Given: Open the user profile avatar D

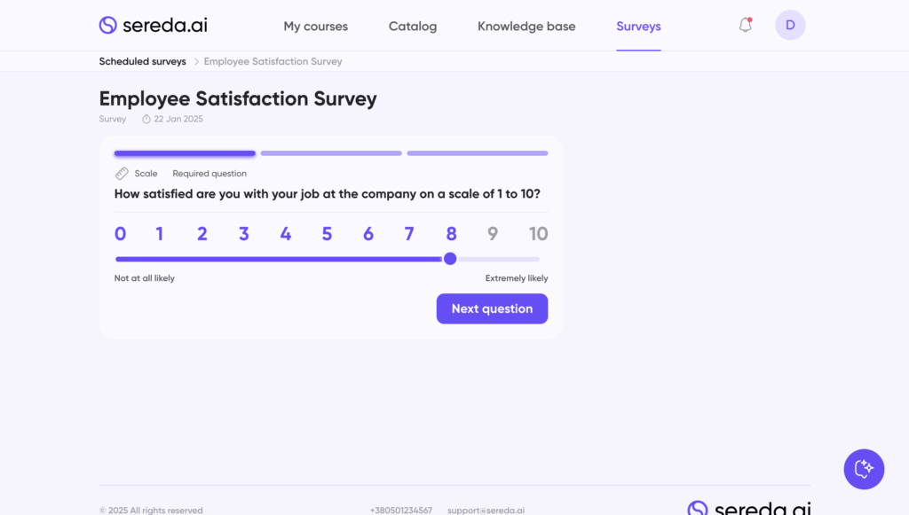Looking at the screenshot, I should click(790, 25).
